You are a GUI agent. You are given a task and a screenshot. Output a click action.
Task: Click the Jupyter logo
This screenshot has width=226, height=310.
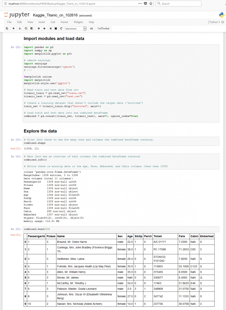17,15
